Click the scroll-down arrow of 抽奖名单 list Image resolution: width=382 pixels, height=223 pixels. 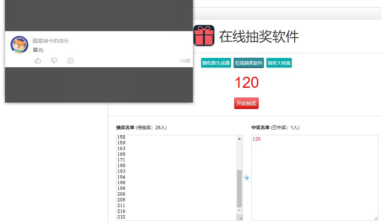click(239, 210)
